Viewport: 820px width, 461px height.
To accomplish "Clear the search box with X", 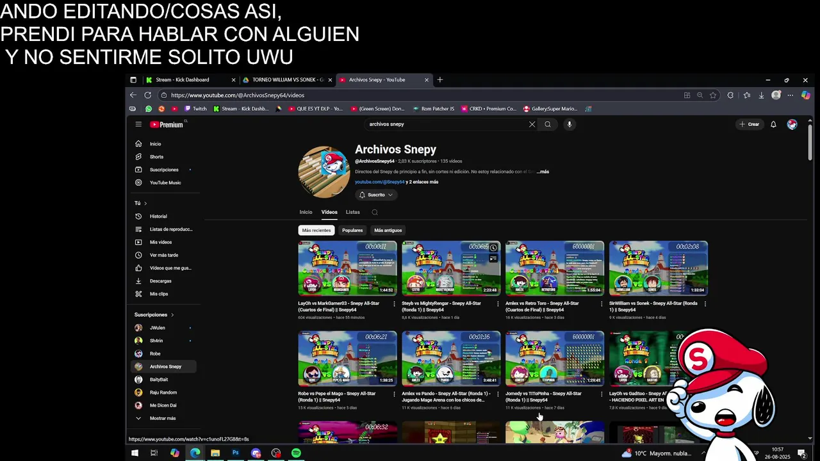I will point(532,124).
